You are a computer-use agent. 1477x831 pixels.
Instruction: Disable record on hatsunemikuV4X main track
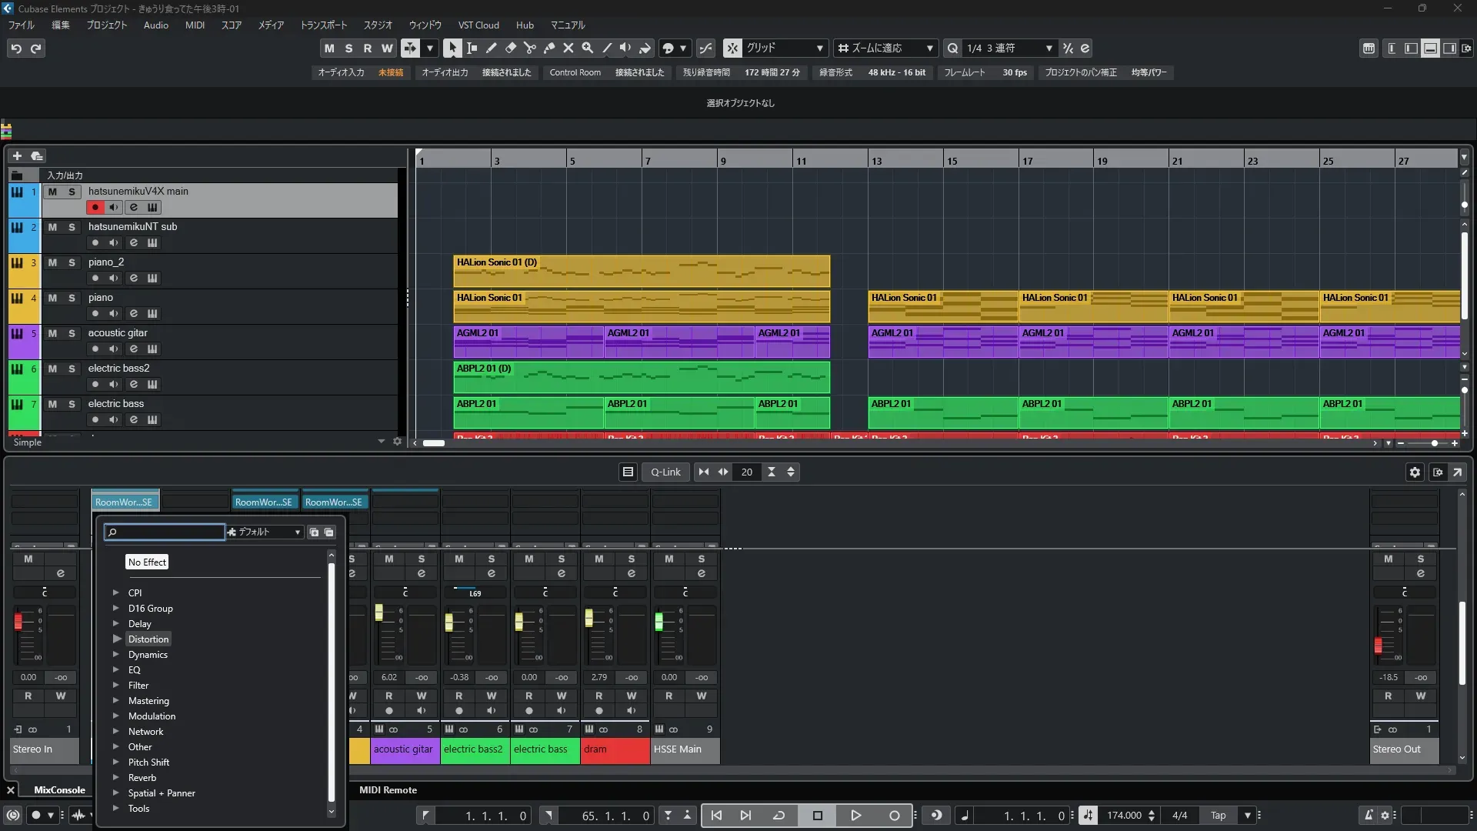click(x=95, y=207)
